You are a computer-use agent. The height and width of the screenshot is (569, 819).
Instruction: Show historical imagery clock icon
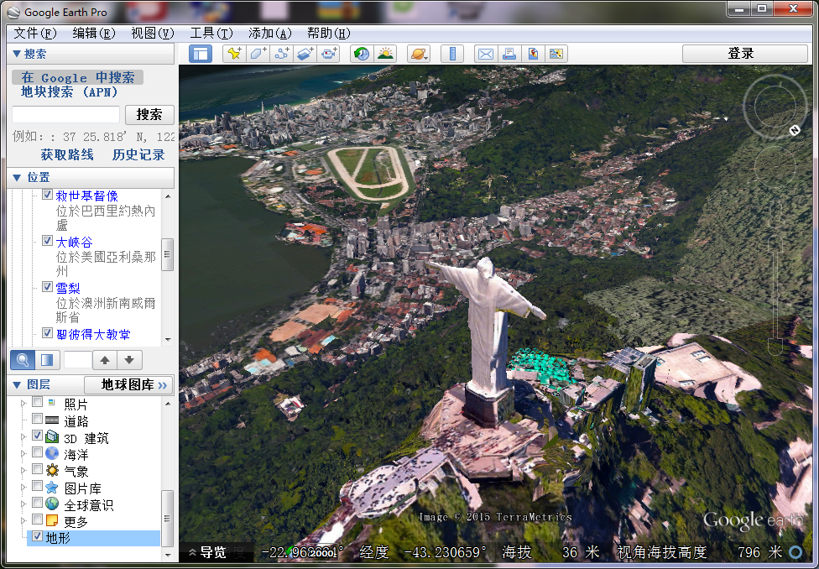tap(362, 54)
